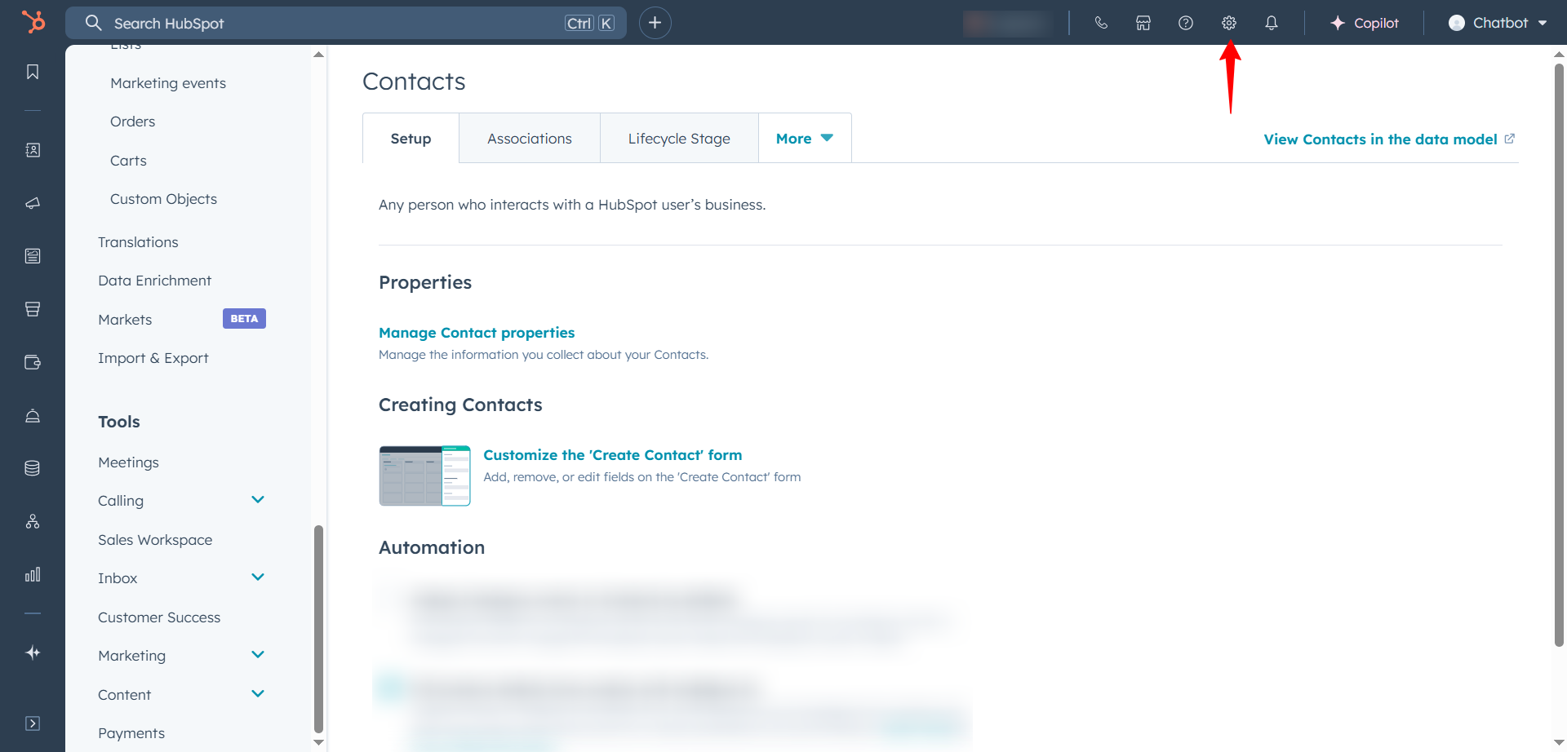Screen dimensions: 1567x752
Task: Open Automation workflow icon in left rail
Action: click(33, 521)
